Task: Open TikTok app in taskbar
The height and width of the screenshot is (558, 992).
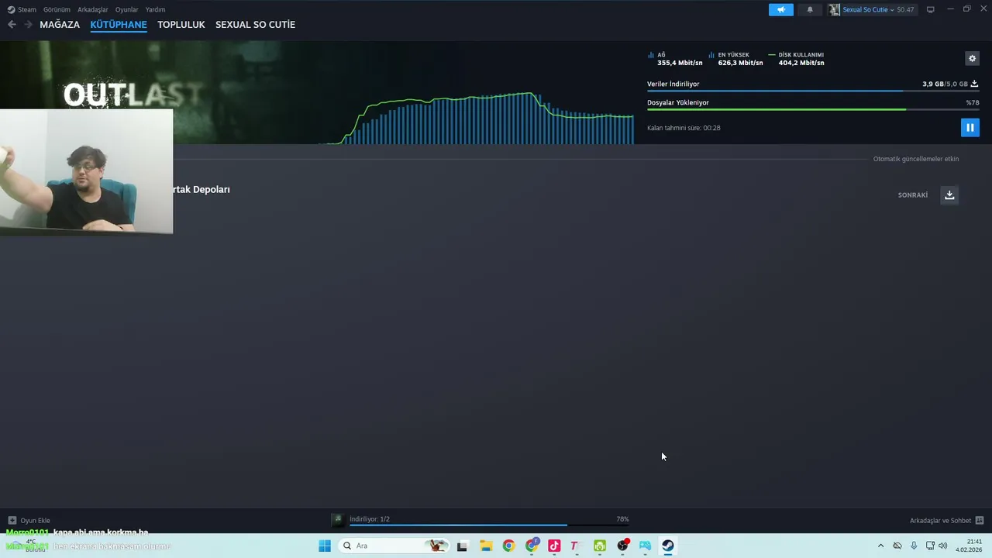Action: point(554,546)
